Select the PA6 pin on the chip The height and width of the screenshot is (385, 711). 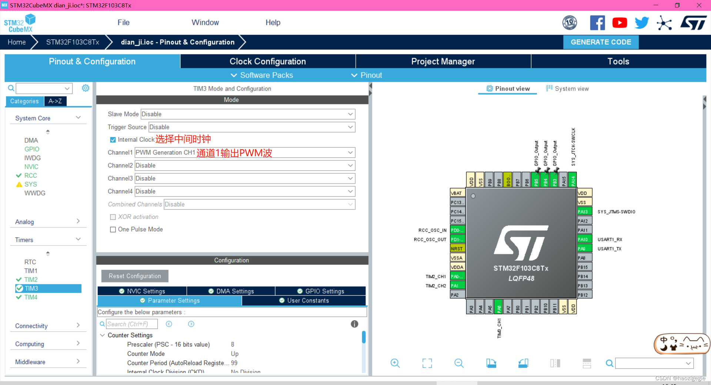[x=498, y=307]
